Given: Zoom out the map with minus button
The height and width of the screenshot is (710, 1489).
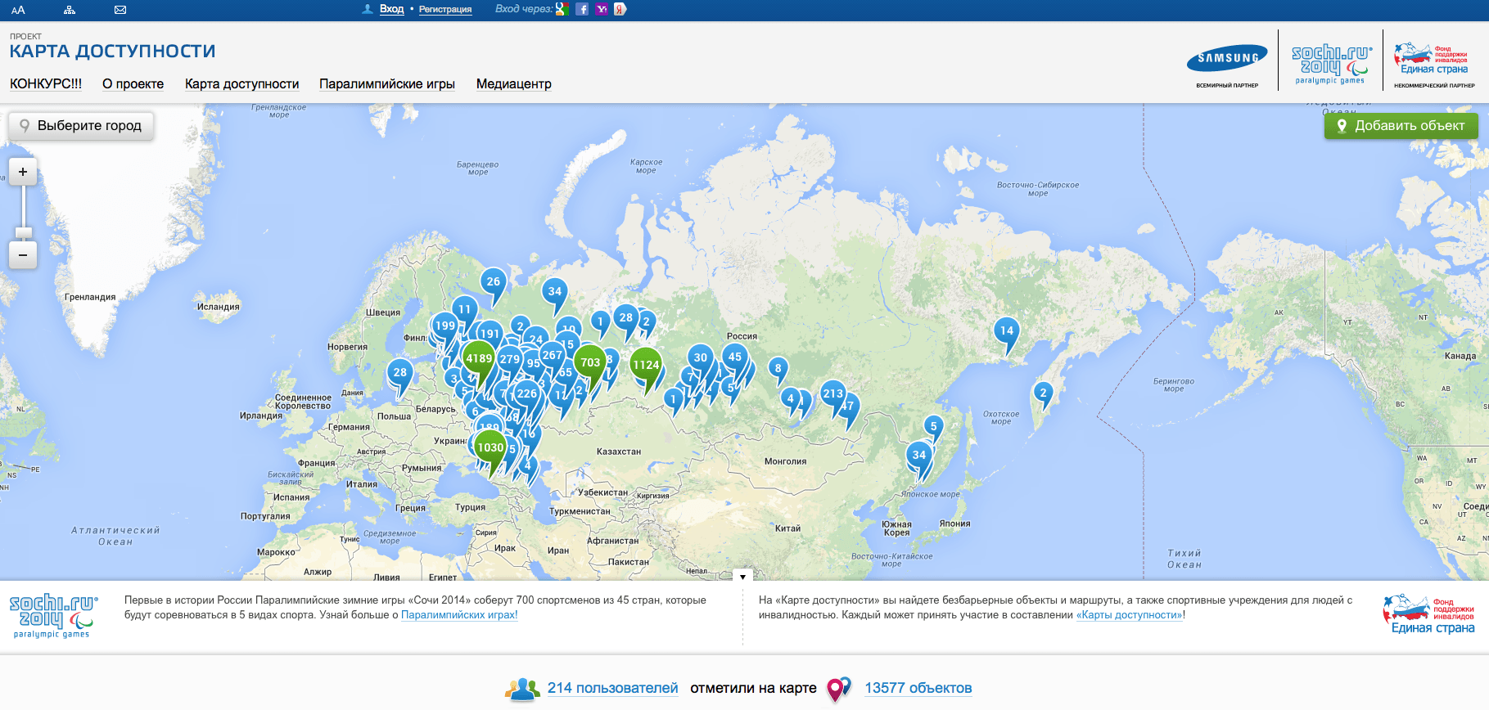Looking at the screenshot, I should pos(23,255).
